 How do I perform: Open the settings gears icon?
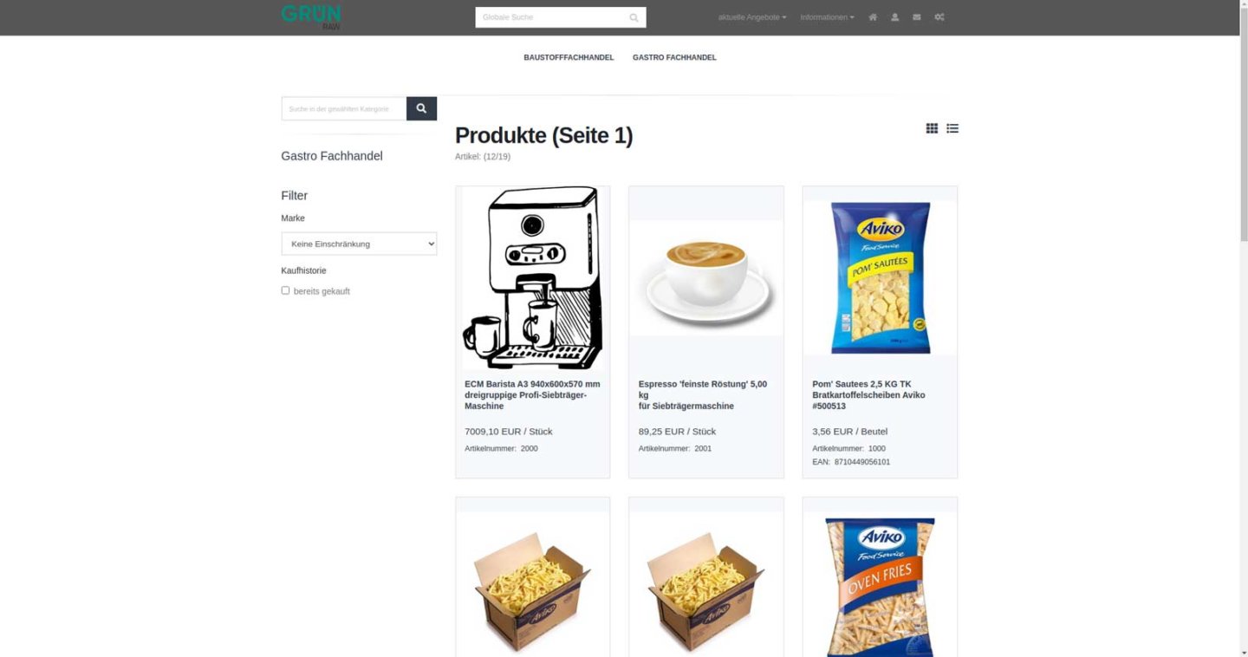(x=939, y=17)
